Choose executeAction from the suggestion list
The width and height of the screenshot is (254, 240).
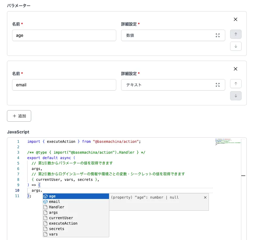tap(76, 223)
